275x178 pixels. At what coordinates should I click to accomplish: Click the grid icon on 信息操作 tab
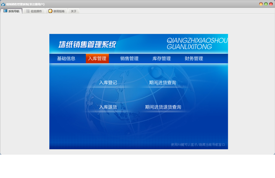28,11
